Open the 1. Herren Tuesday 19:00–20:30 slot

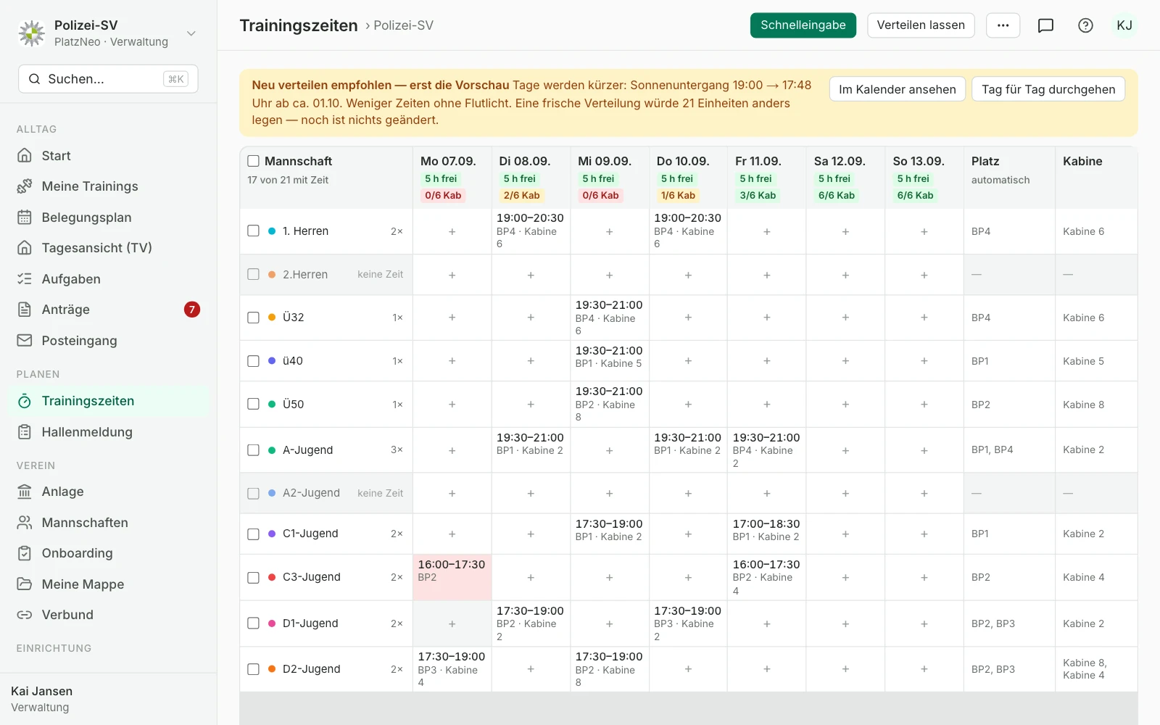coord(531,231)
